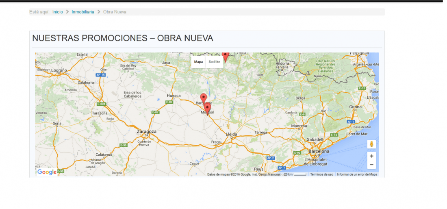Click the Caspe town label
Image resolution: width=447 pixels, height=209 pixels.
[x=194, y=164]
